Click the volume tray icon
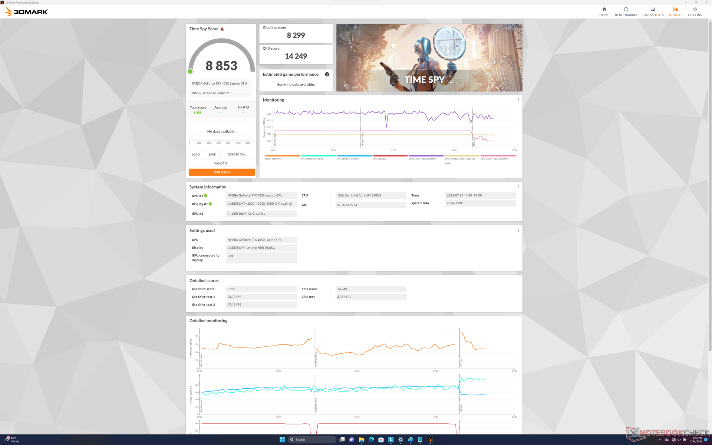The image size is (712, 445). tap(679, 440)
